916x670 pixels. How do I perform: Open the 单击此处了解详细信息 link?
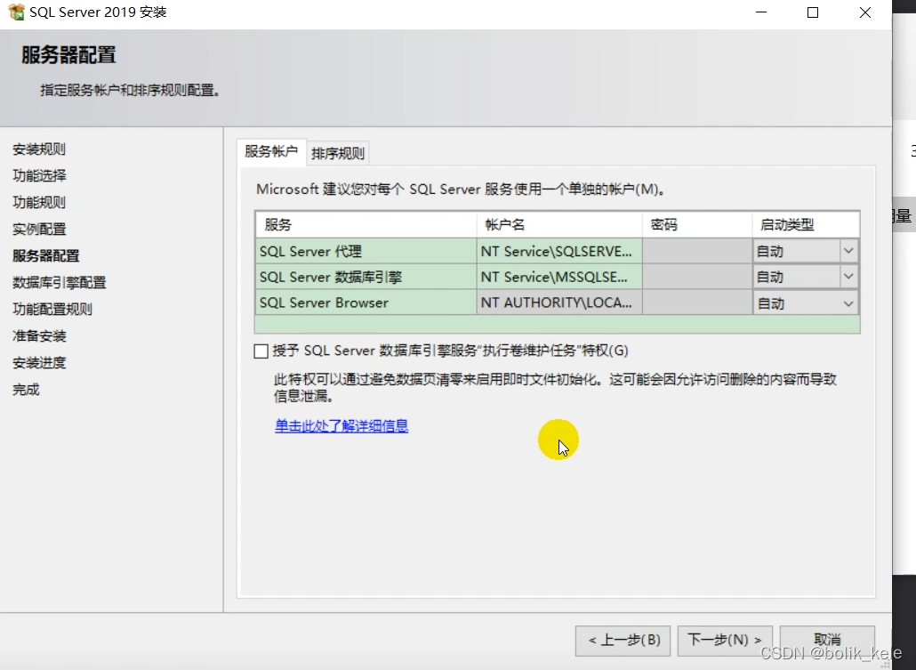pos(341,425)
